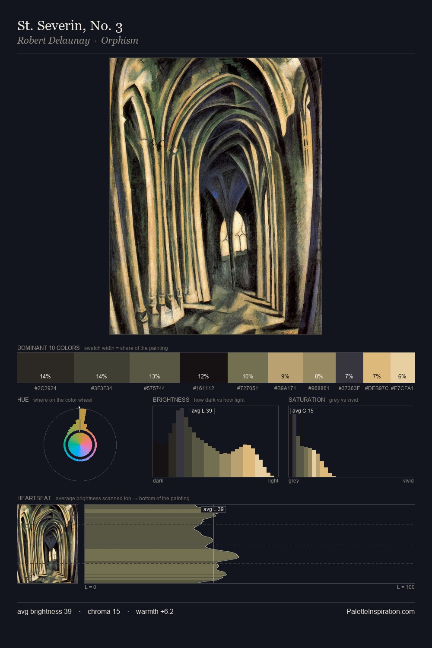
Task: Click the 'dark' axis label under brightness
Action: coord(158,481)
